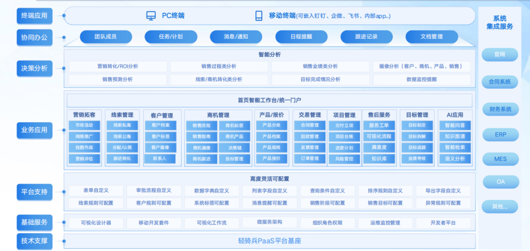530x251 pixels.
Task: Switch to the 业务应用 layer label
Action: click(34, 130)
